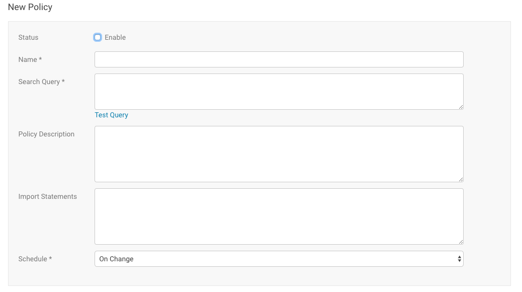Focus the Import Statements text area
The width and height of the screenshot is (522, 292).
(279, 216)
